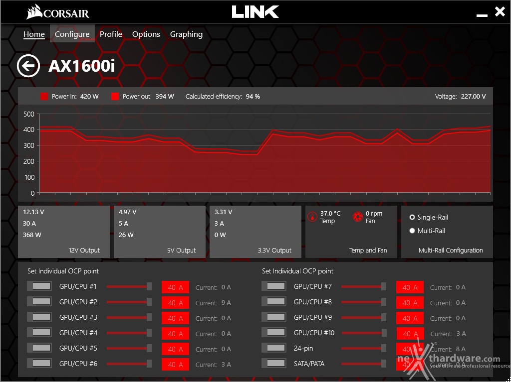511x382 pixels.
Task: Toggle OCP switch for GPU/CPU #5
Action: (x=39, y=348)
